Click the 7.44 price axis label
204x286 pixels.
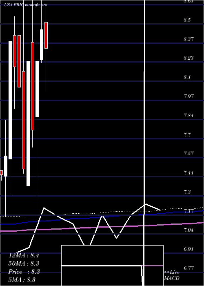click(x=188, y=173)
